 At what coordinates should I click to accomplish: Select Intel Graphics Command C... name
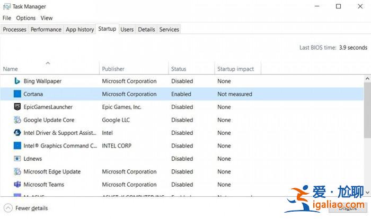coord(60,146)
